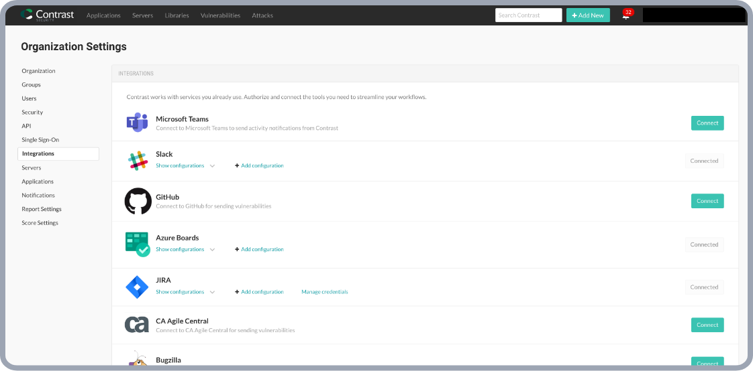
Task: Click the CA Agile Central logo
Action: (x=137, y=325)
